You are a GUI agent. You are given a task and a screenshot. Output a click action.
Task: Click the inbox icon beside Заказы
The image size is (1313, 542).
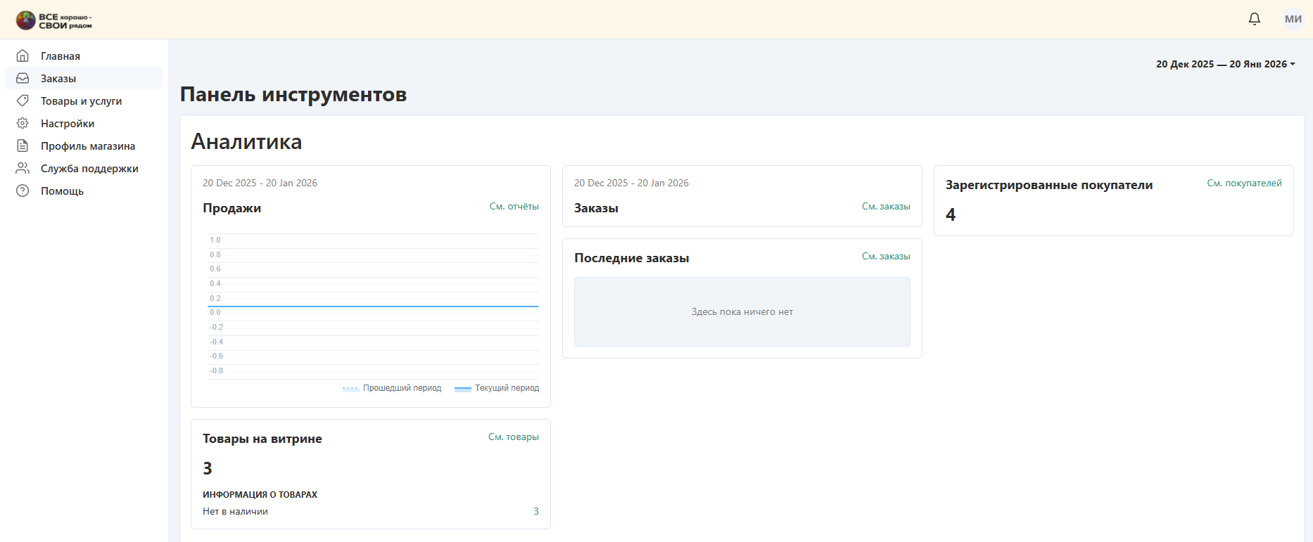pos(23,78)
